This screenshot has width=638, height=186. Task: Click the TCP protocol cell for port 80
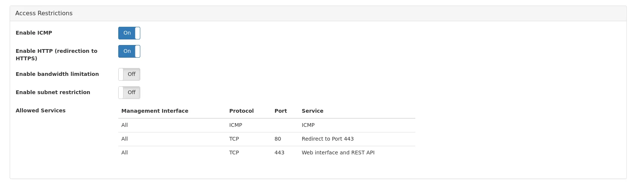pos(234,139)
